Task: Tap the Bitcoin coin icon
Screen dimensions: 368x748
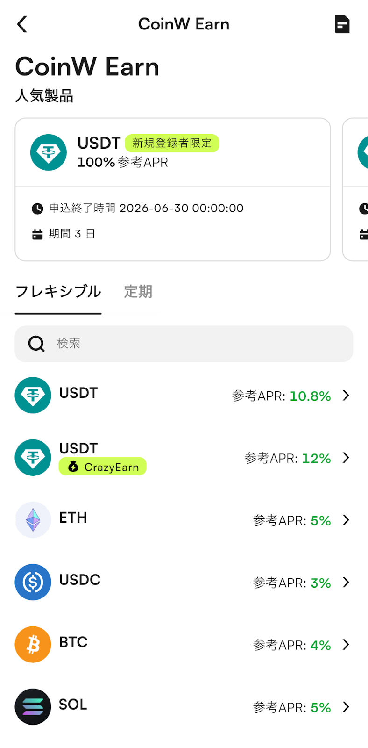Action: [33, 644]
